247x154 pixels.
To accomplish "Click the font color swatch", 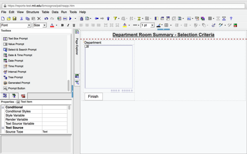I will 52,25.
